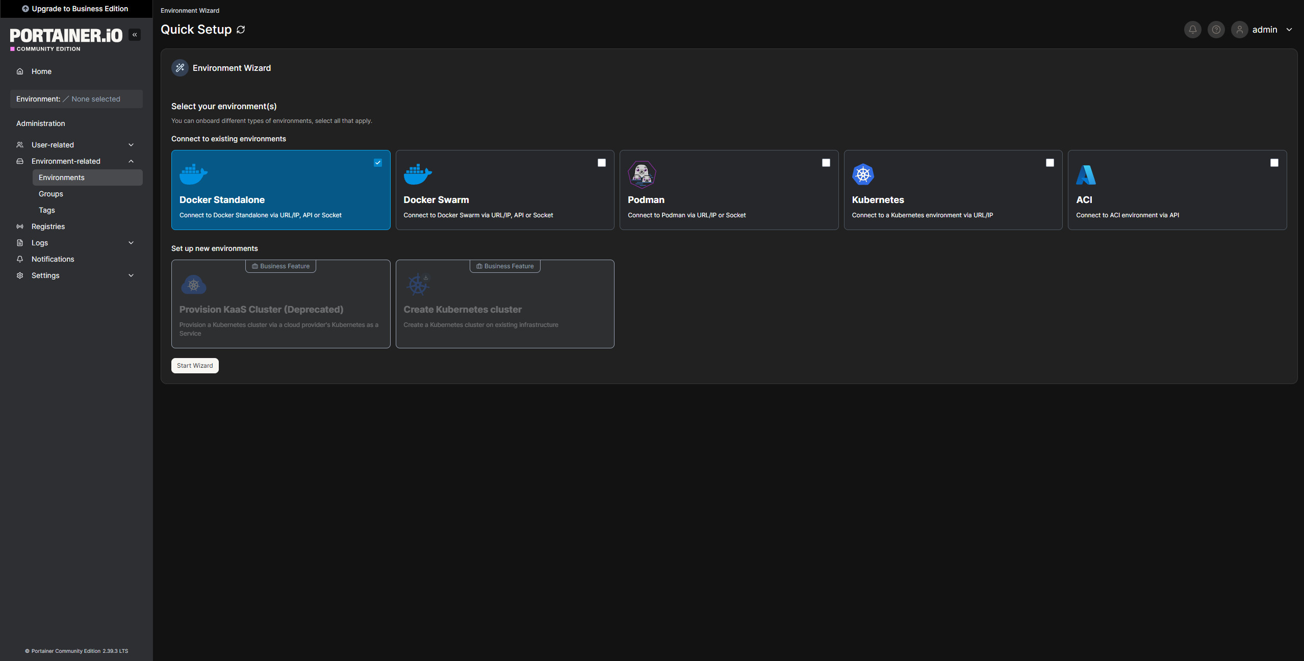Collapse the Environment-related chevron
Viewport: 1304px width, 661px height.
(131, 161)
